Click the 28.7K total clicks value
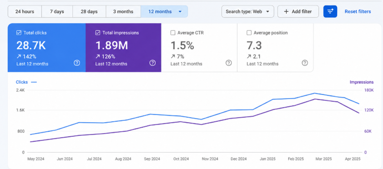The image size is (383, 169). click(x=31, y=45)
